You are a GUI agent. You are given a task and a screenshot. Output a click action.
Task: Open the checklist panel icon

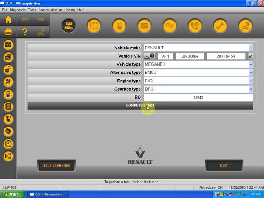144,26
